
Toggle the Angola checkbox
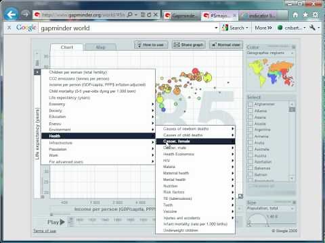[x=251, y=124]
